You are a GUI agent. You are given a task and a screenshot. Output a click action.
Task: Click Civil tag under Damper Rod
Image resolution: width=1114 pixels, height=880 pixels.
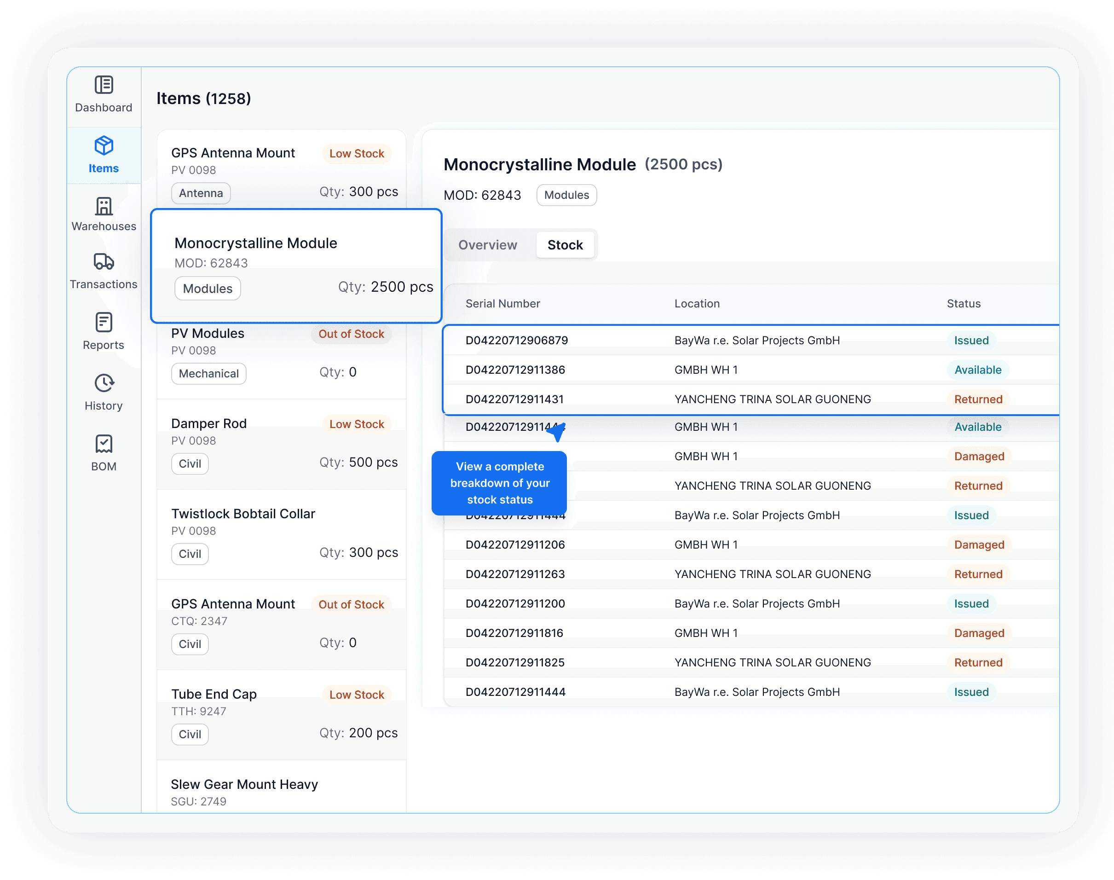[x=190, y=463]
